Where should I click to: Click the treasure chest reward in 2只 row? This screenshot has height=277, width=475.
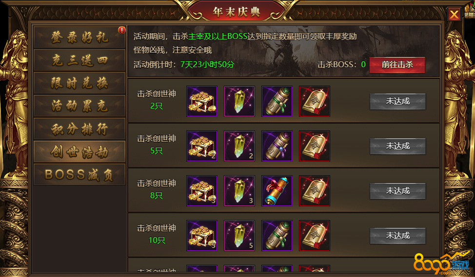tap(202, 101)
